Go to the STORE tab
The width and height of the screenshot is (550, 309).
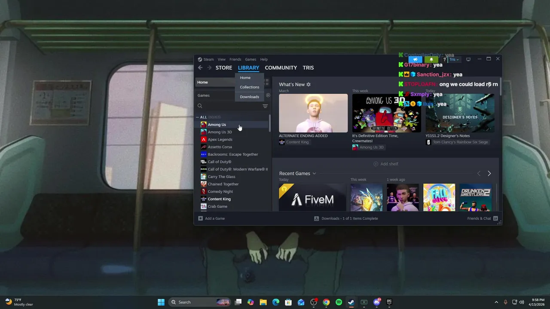[224, 68]
